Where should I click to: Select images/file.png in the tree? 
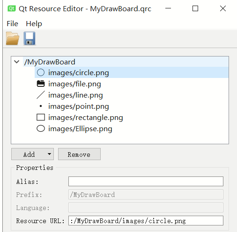click(x=132, y=84)
